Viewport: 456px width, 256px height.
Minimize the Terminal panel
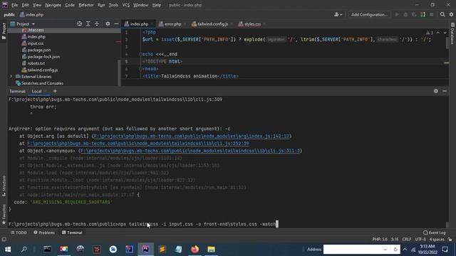(x=445, y=91)
